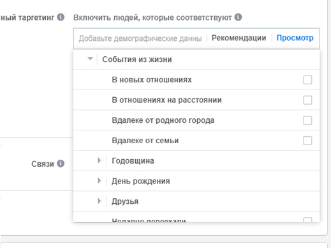Click 'События из жизни' category label

(137, 59)
